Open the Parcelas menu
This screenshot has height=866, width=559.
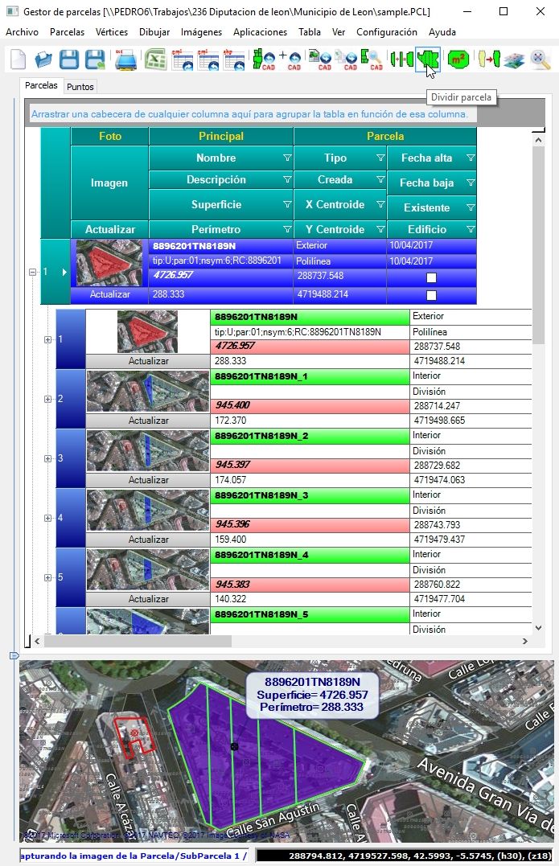point(67,32)
